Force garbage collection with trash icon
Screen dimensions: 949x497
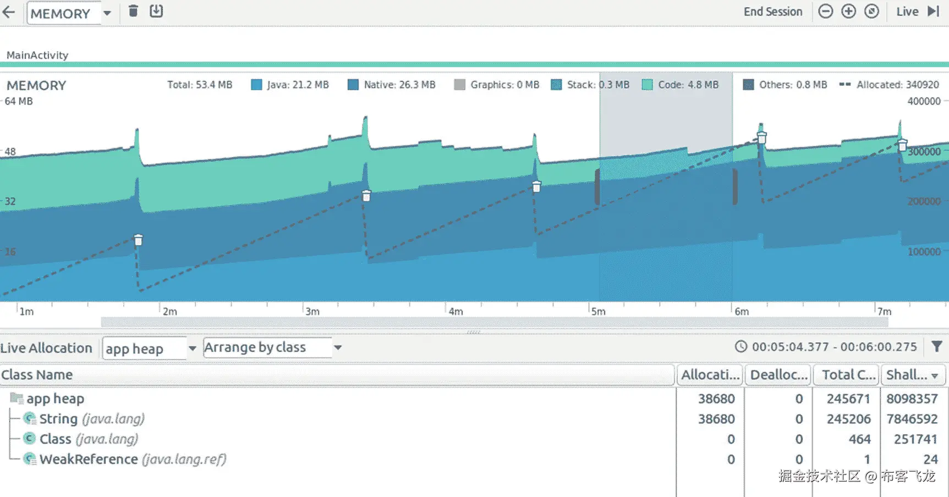tap(133, 11)
